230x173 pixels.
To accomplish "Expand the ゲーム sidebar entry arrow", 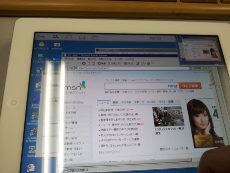I will click(x=91, y=128).
